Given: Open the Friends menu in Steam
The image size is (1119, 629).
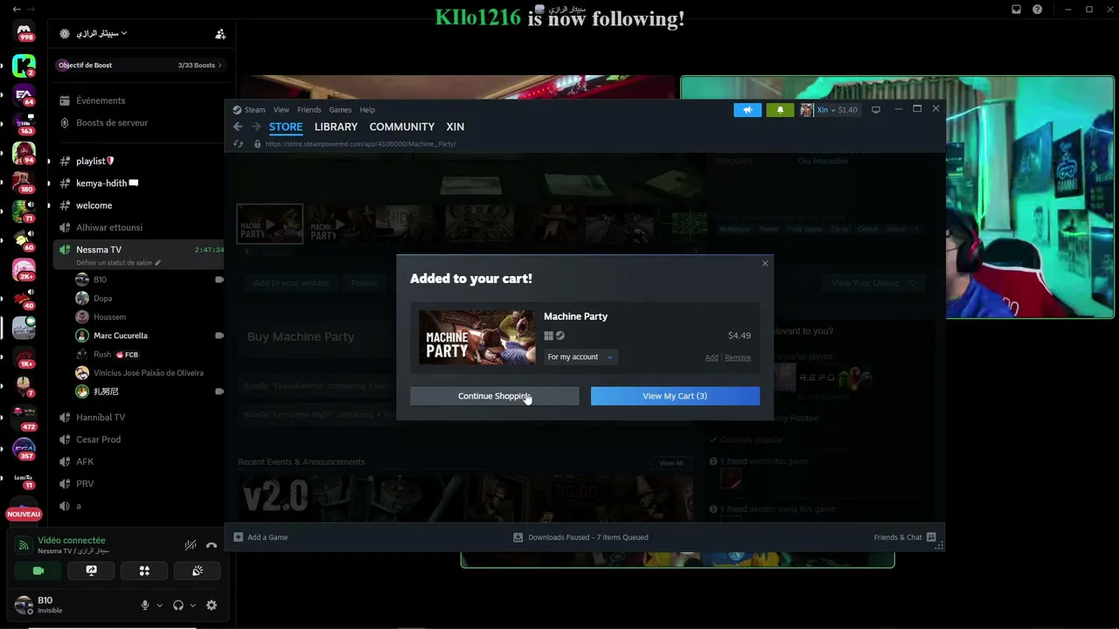Looking at the screenshot, I should 309,110.
